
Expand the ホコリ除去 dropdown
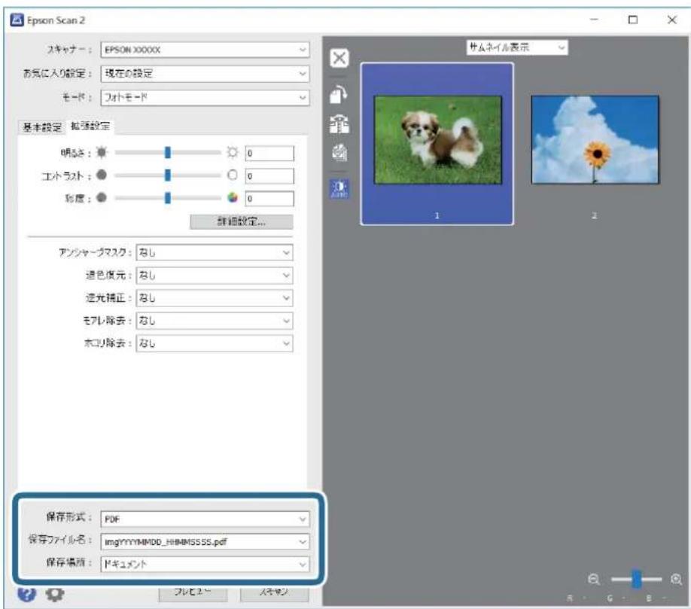pyautogui.click(x=215, y=343)
